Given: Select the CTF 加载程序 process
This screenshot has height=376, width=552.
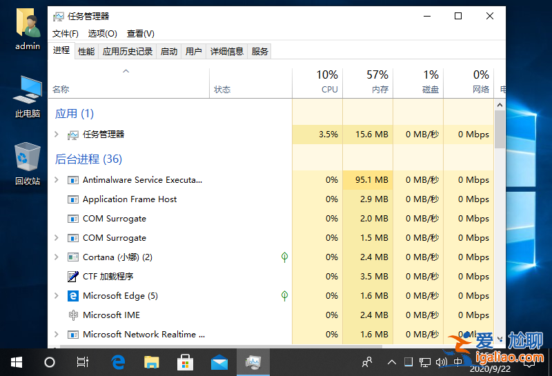Looking at the screenshot, I should (x=271, y=277).
